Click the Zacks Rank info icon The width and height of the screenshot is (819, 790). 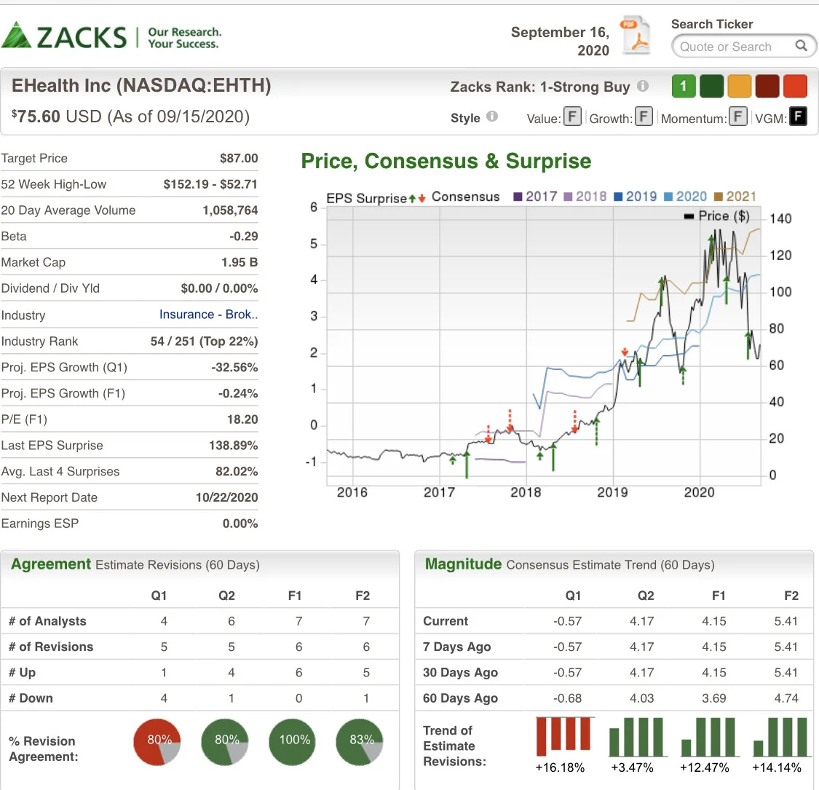tap(642, 86)
